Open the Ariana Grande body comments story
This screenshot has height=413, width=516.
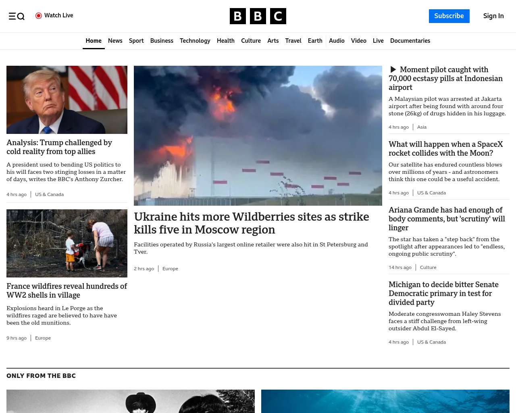pyautogui.click(x=447, y=219)
